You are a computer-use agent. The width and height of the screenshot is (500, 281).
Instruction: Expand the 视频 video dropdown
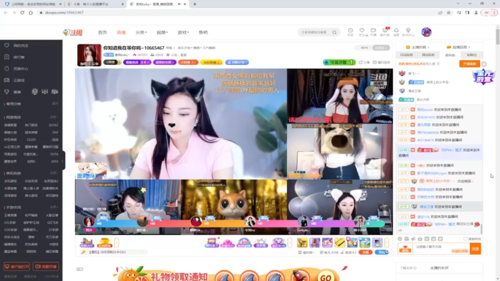(162, 32)
